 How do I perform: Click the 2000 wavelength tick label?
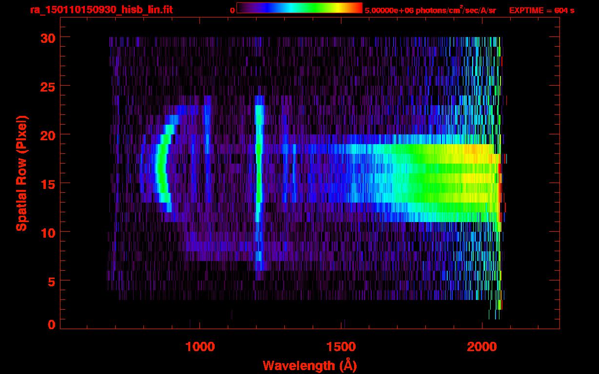(x=482, y=346)
